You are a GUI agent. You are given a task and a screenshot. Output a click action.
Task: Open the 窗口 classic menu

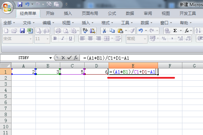click(x=166, y=23)
